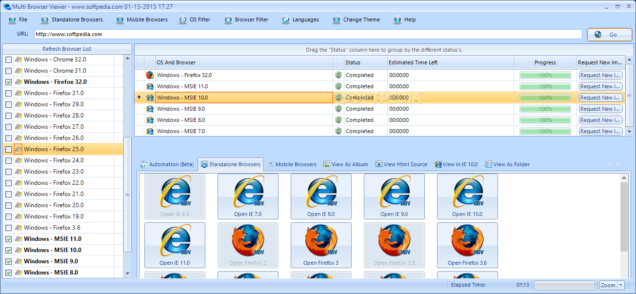Launch the Open Firefox 3.6 icon
This screenshot has height=294, width=636.
coord(467,245)
